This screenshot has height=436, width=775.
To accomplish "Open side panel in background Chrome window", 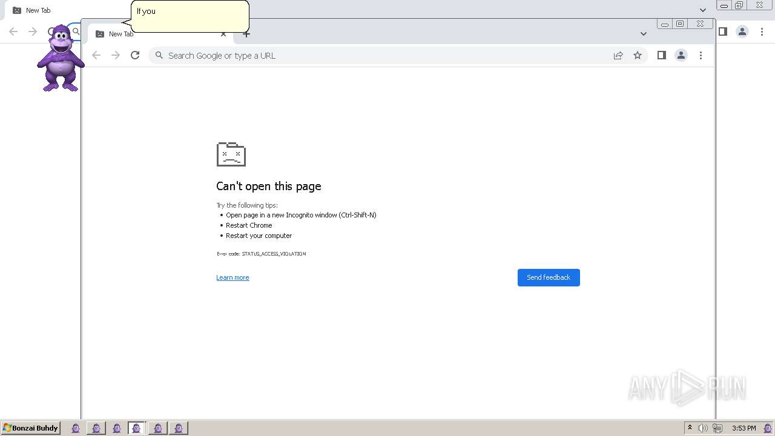I will pyautogui.click(x=723, y=31).
